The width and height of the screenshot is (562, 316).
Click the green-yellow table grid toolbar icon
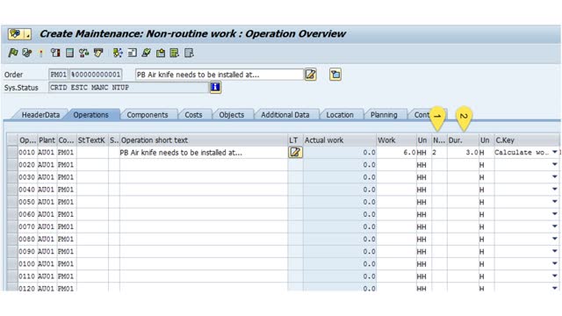(175, 53)
